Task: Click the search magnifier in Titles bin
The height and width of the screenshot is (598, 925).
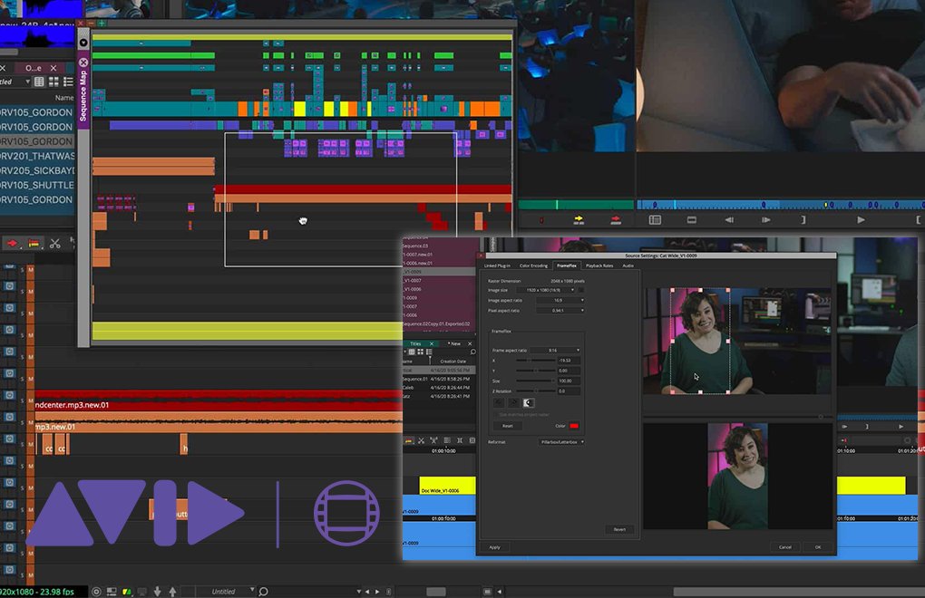Action: tap(472, 352)
